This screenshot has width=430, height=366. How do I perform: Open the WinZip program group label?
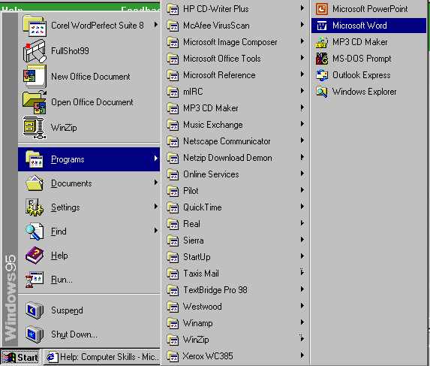pos(196,340)
